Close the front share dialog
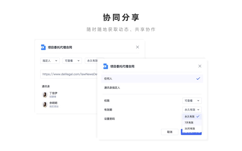 point(200,66)
